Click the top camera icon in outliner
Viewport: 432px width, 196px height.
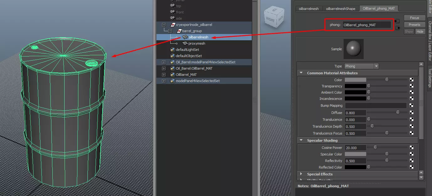coord(172,6)
